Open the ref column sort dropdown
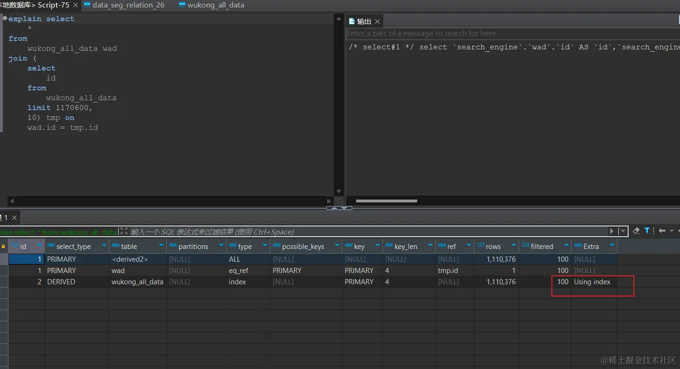 point(469,245)
